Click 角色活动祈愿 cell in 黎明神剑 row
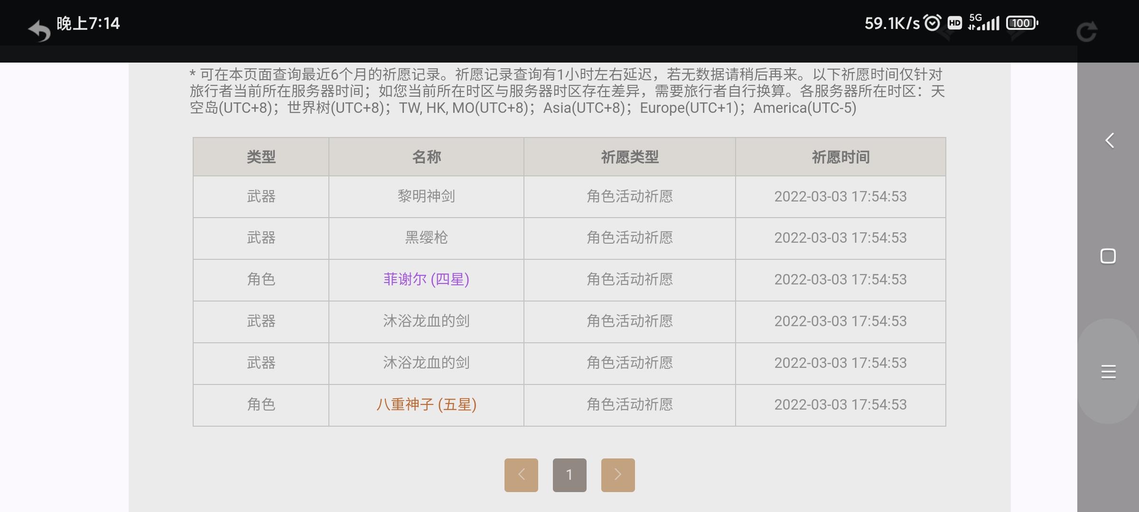1139x512 pixels. click(x=630, y=196)
